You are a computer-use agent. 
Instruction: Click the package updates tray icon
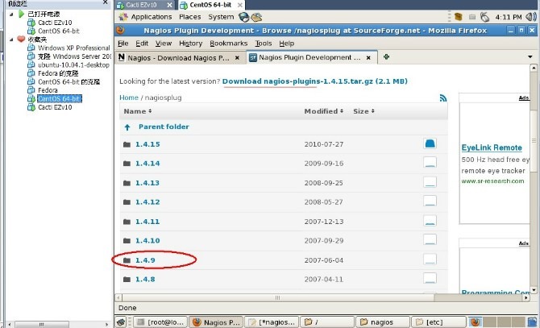pos(458,16)
